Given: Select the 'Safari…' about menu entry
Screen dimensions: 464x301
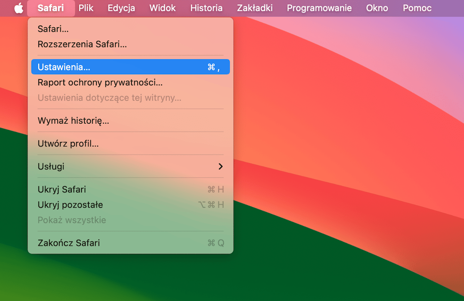Looking at the screenshot, I should (x=53, y=29).
